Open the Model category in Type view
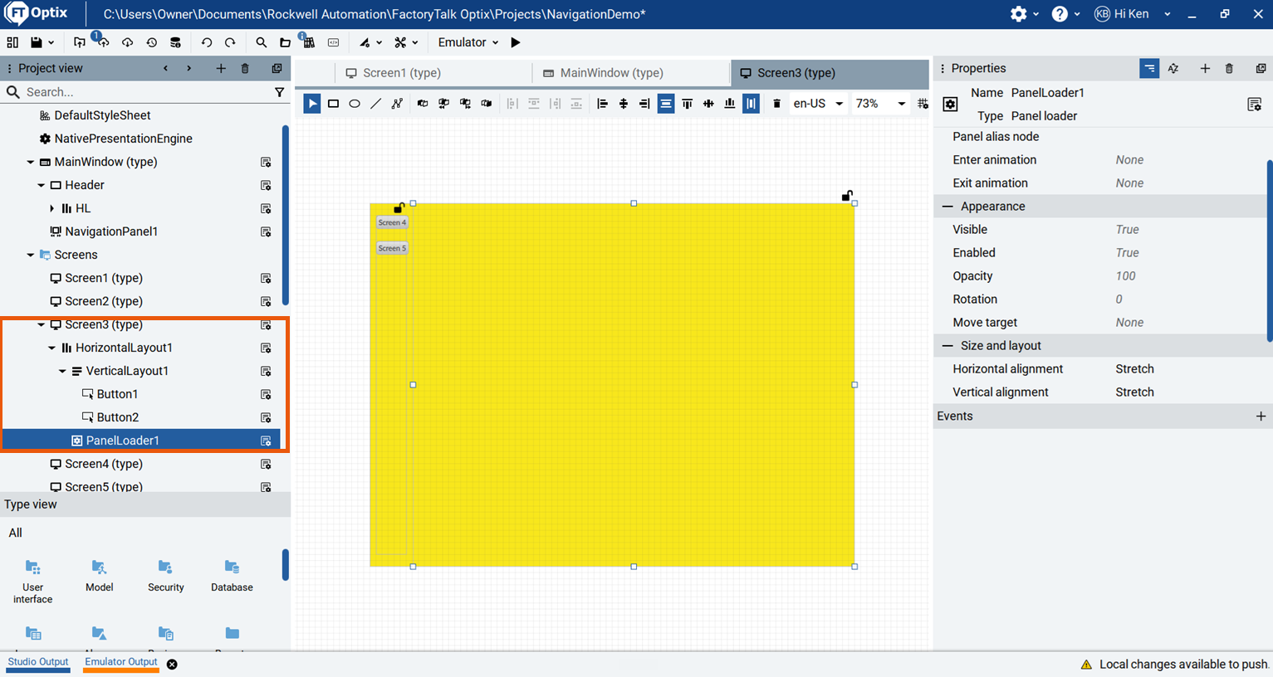Image resolution: width=1273 pixels, height=677 pixels. (99, 576)
